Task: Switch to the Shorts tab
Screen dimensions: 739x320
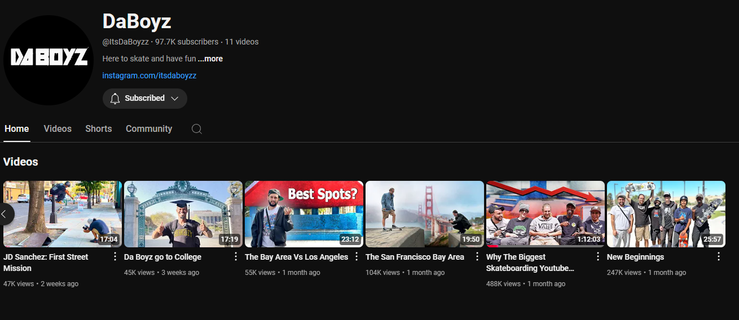Action: [x=99, y=128]
